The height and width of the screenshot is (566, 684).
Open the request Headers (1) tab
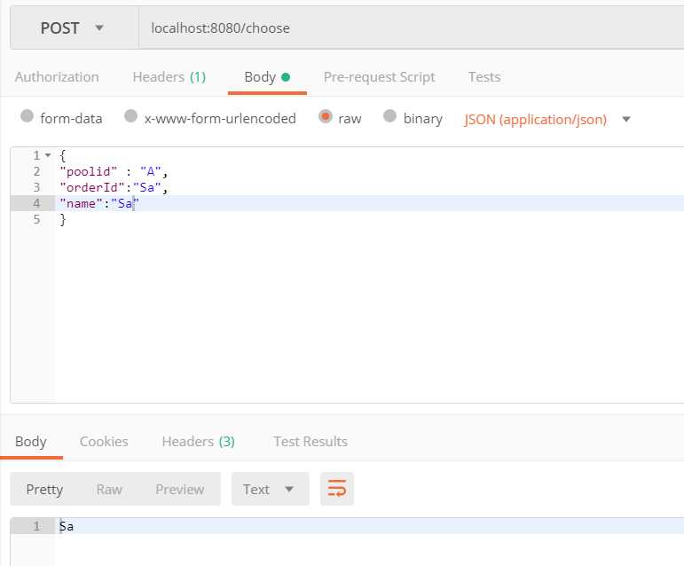[x=169, y=77]
